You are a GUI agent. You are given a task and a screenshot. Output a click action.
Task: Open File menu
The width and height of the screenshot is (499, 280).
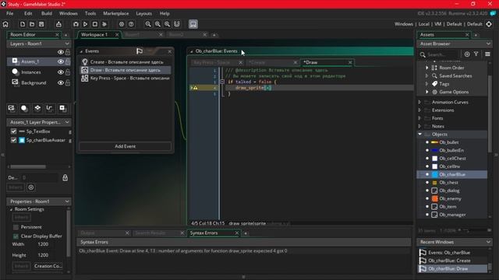[10, 13]
